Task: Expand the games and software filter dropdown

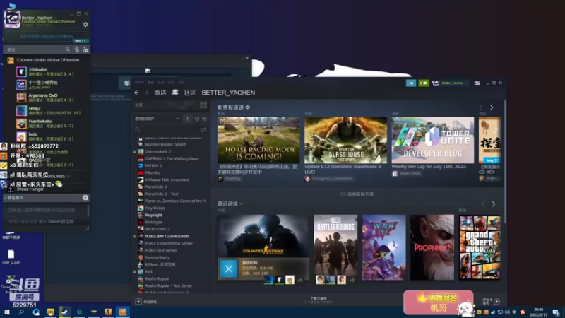Action: coord(157,118)
